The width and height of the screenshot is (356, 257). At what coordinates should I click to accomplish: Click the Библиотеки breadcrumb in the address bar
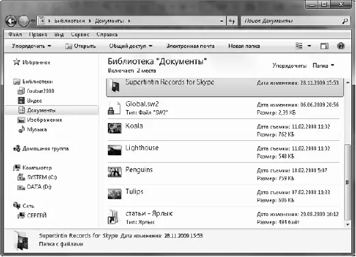click(x=70, y=21)
